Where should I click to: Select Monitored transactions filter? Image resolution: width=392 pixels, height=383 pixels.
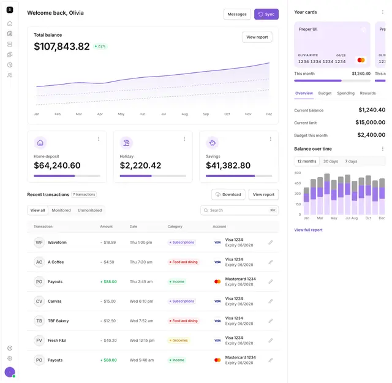[x=61, y=210]
